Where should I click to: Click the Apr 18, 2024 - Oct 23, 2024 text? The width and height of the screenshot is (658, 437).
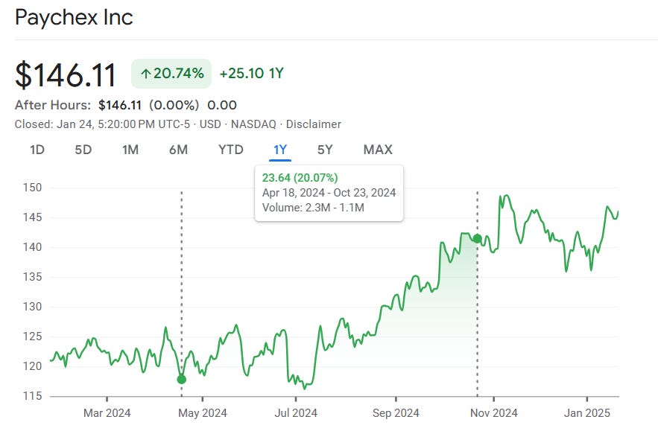pyautogui.click(x=329, y=193)
